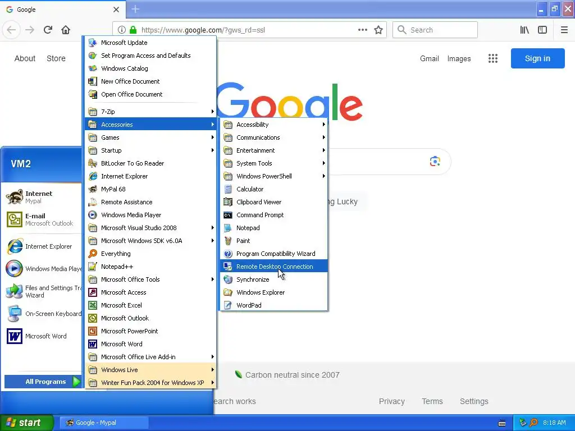
Task: Focus the browser Search box
Action: [x=435, y=30]
